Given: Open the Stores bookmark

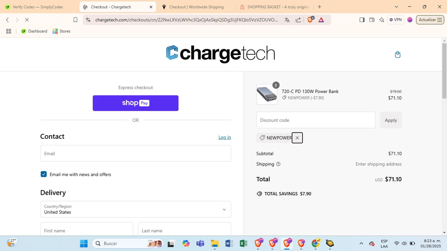Looking at the screenshot, I should 61,31.
